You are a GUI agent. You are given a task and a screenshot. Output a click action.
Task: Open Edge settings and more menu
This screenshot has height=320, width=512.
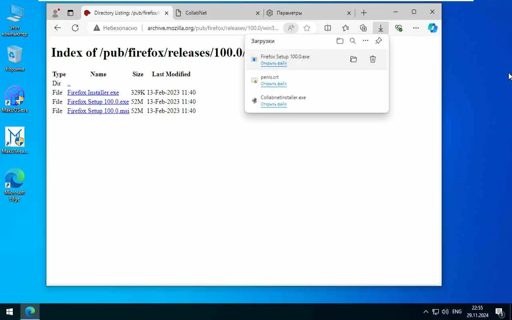pos(416,28)
